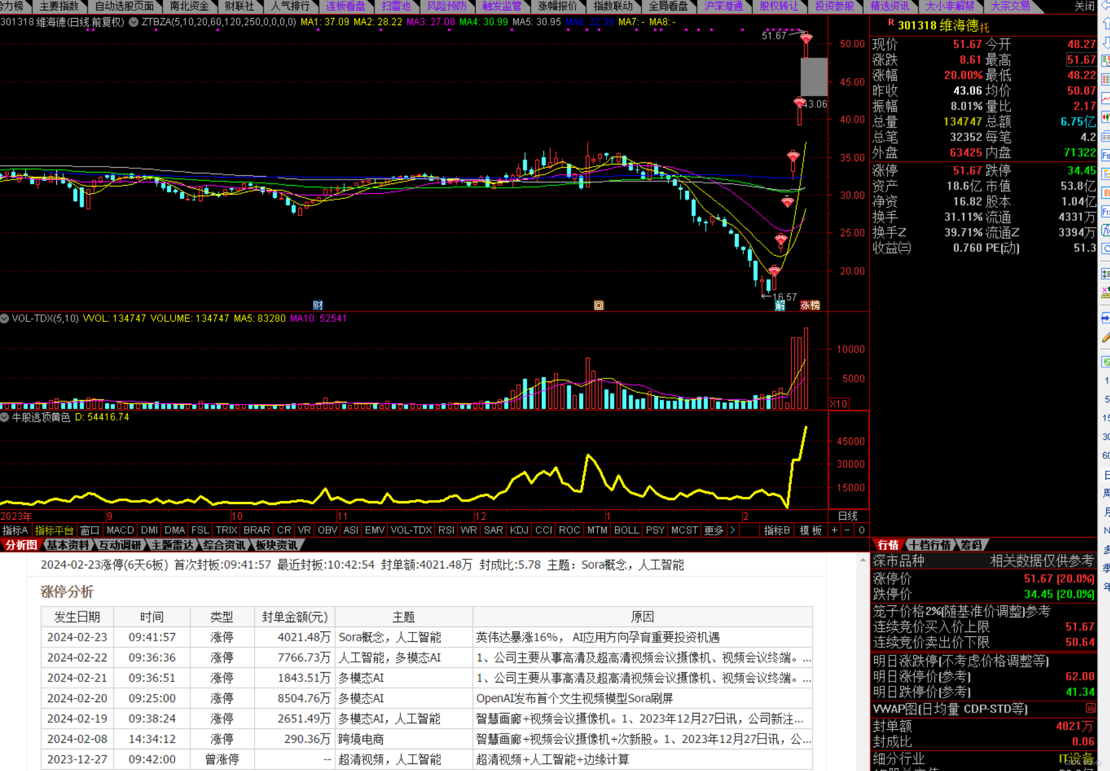1110x771 pixels.
Task: Click the red marker on the candle labeled 43.06
Action: click(x=799, y=103)
